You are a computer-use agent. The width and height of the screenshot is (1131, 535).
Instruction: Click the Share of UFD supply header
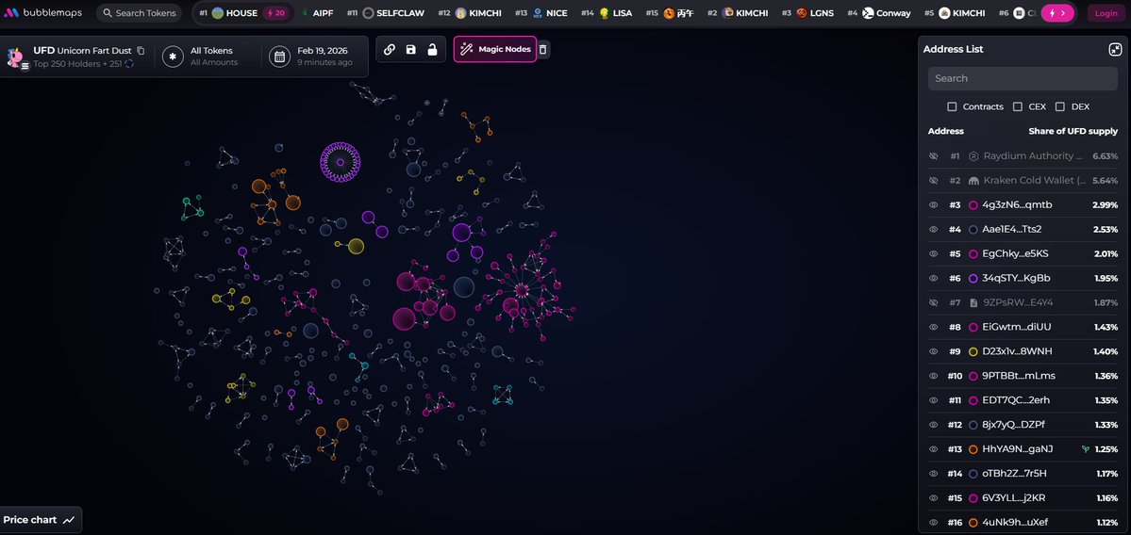point(1073,131)
